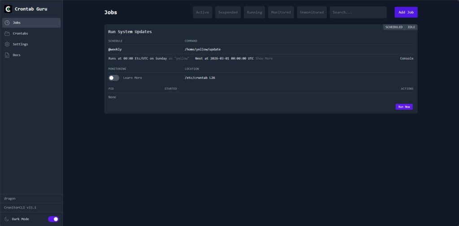
Task: Disable the Dark Mode switch
Action: click(53, 219)
